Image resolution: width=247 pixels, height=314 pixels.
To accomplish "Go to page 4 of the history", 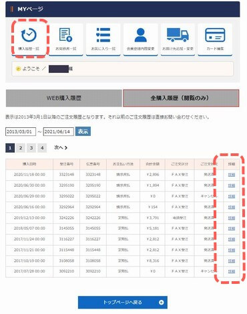I will (42, 148).
